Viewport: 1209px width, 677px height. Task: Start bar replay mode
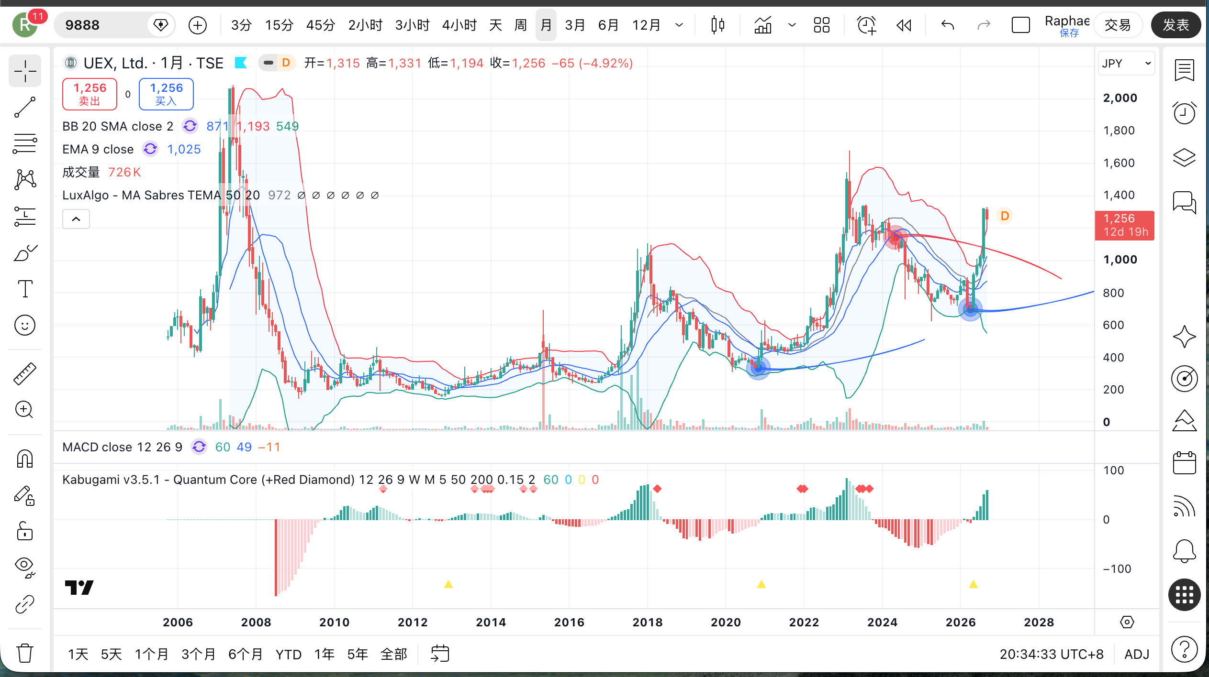point(904,25)
